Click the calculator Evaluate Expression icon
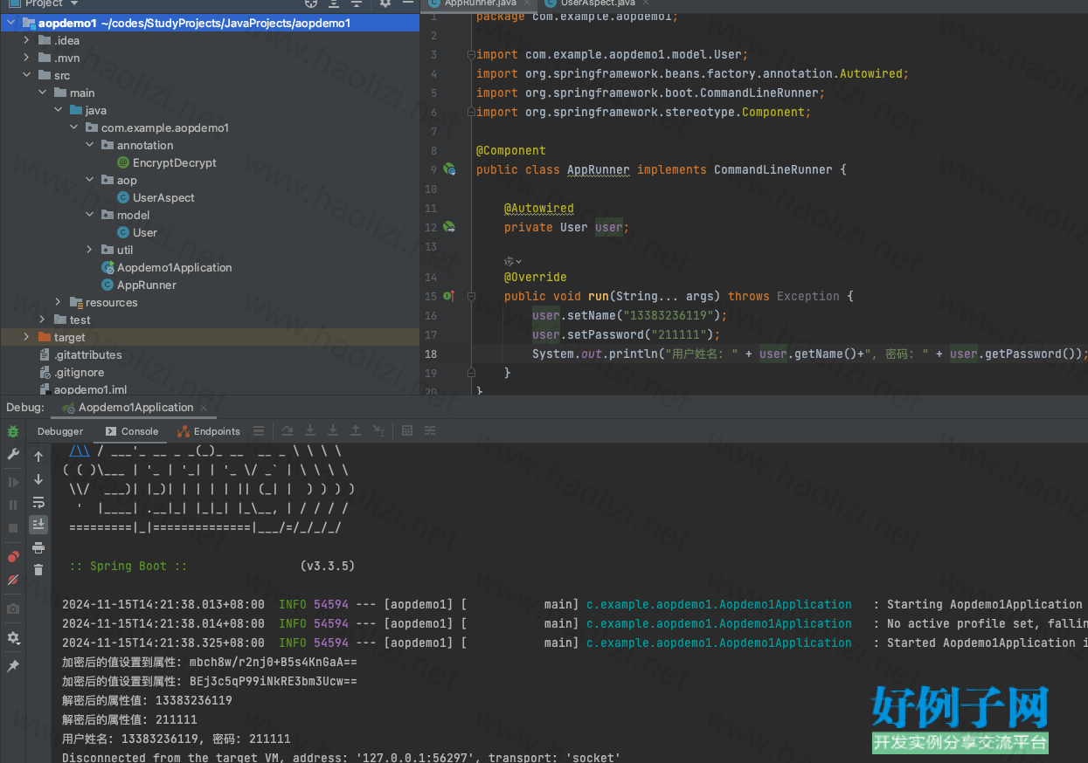Image resolution: width=1088 pixels, height=763 pixels. [x=407, y=431]
